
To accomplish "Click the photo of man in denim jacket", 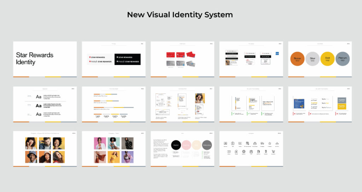I will tap(45, 144).
